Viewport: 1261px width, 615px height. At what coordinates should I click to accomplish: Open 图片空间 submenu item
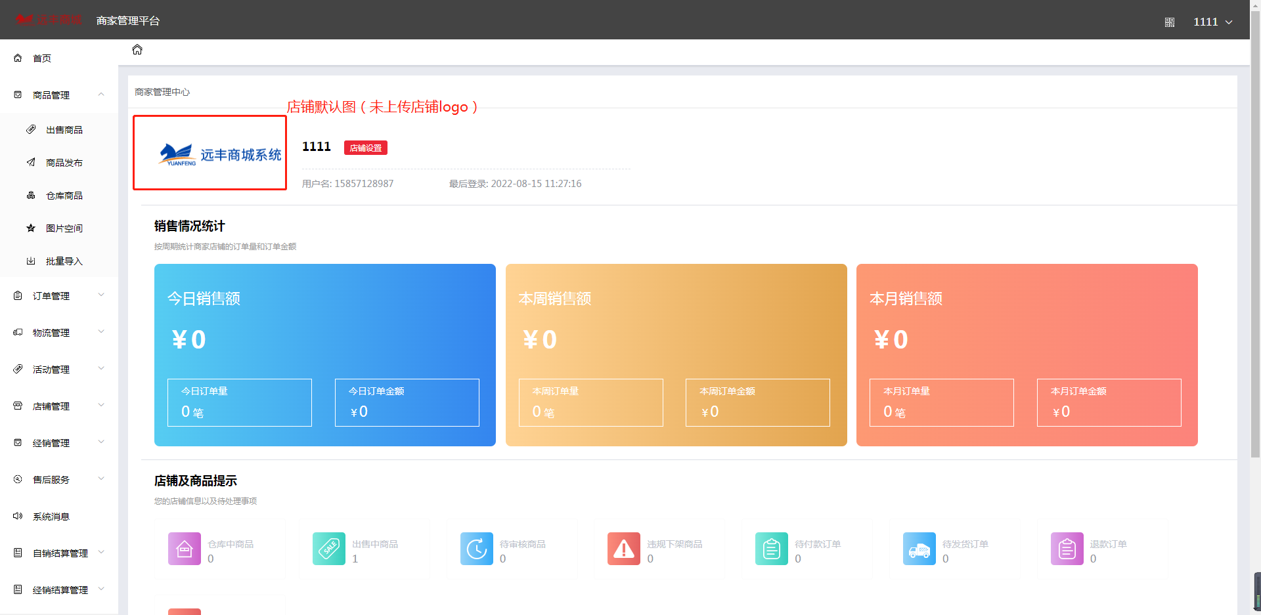[59, 228]
